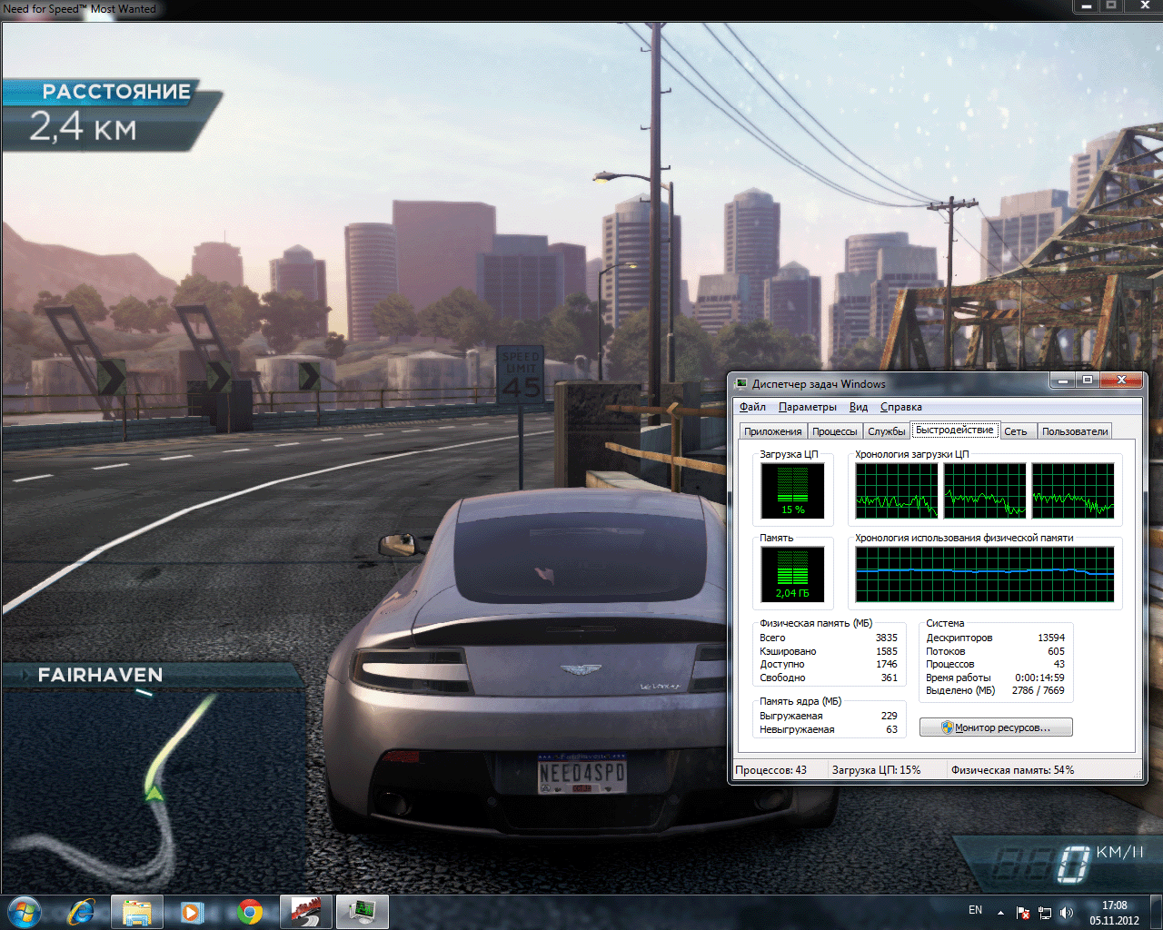Click the Невыгружаемая 63 row
The image size is (1163, 930).
829,729
